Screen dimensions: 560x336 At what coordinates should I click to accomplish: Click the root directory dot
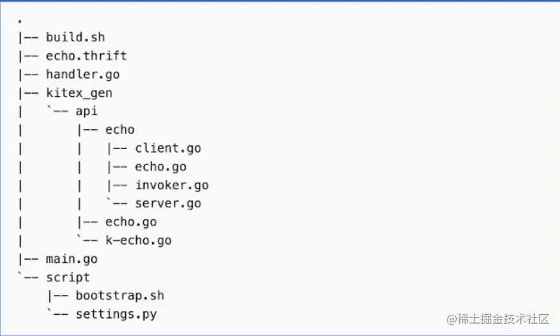[20, 22]
